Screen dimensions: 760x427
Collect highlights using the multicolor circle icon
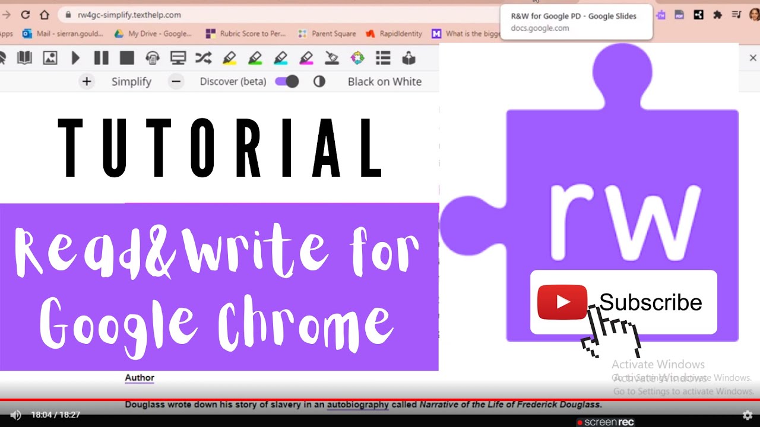(x=357, y=58)
